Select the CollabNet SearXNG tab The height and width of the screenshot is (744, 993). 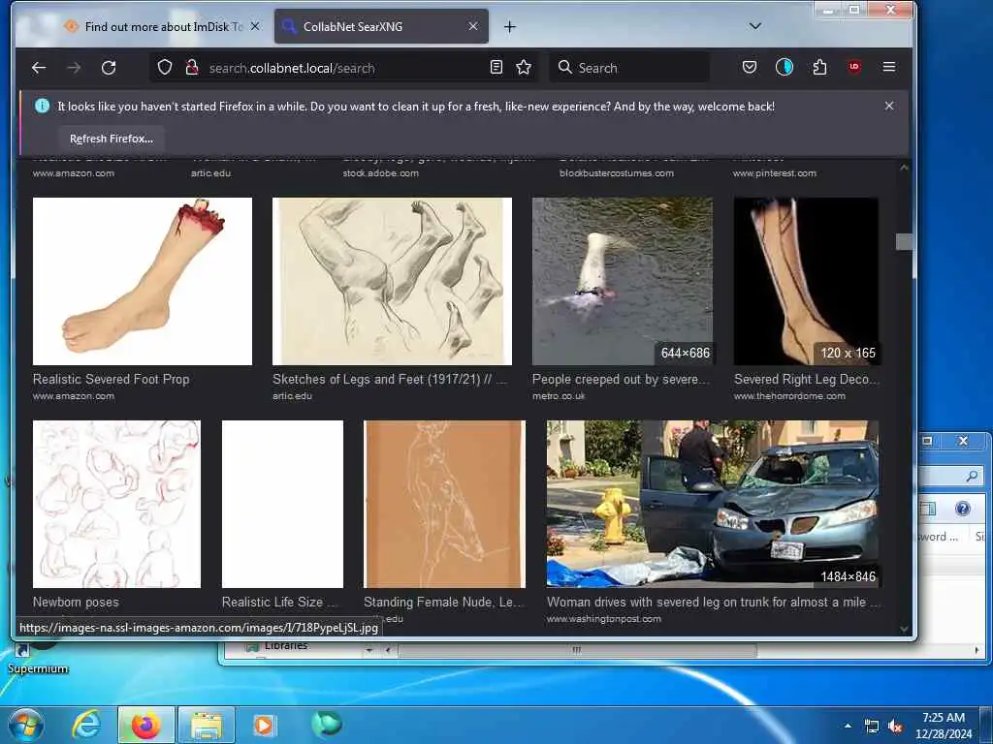click(x=381, y=26)
